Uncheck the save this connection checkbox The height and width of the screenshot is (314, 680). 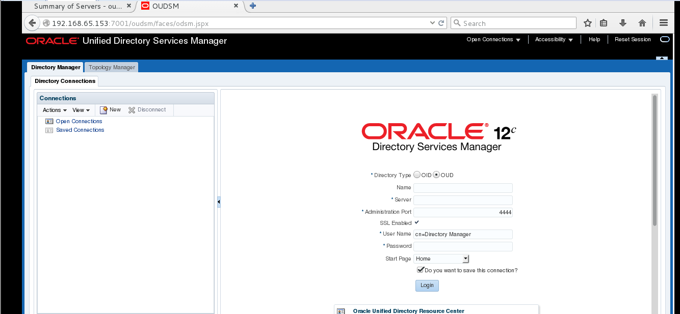pos(420,270)
